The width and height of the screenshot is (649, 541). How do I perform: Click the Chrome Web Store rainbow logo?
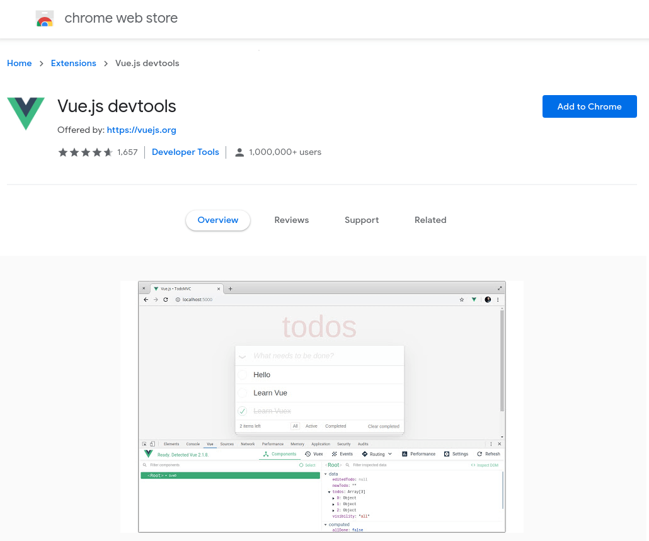click(45, 18)
